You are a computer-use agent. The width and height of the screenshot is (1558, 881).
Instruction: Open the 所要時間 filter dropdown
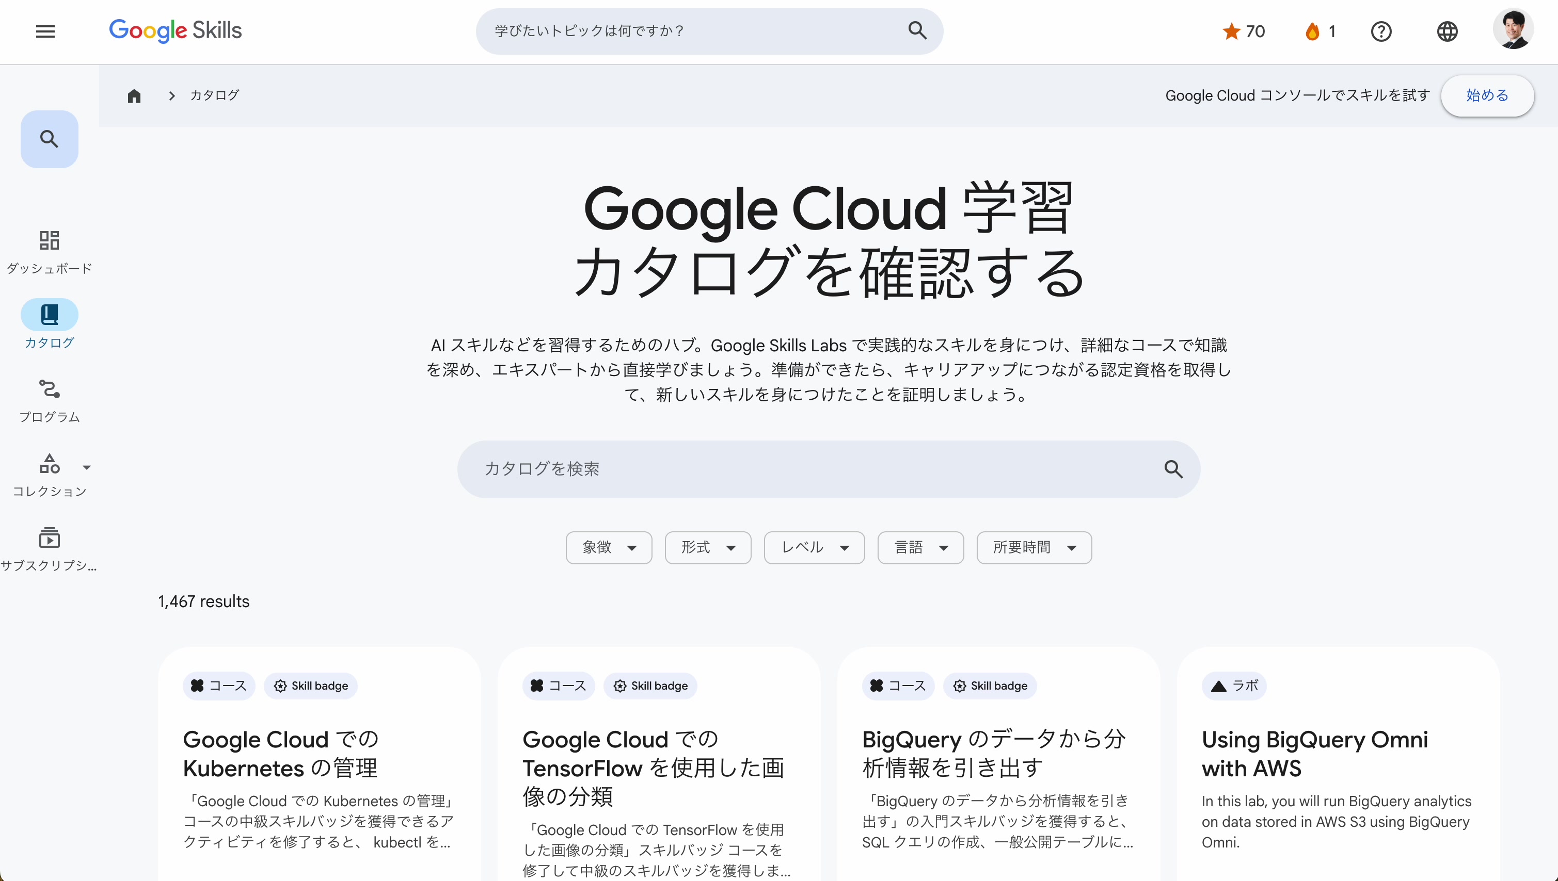[x=1033, y=547]
